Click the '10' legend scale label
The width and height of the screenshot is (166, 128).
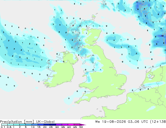tap(33, 127)
